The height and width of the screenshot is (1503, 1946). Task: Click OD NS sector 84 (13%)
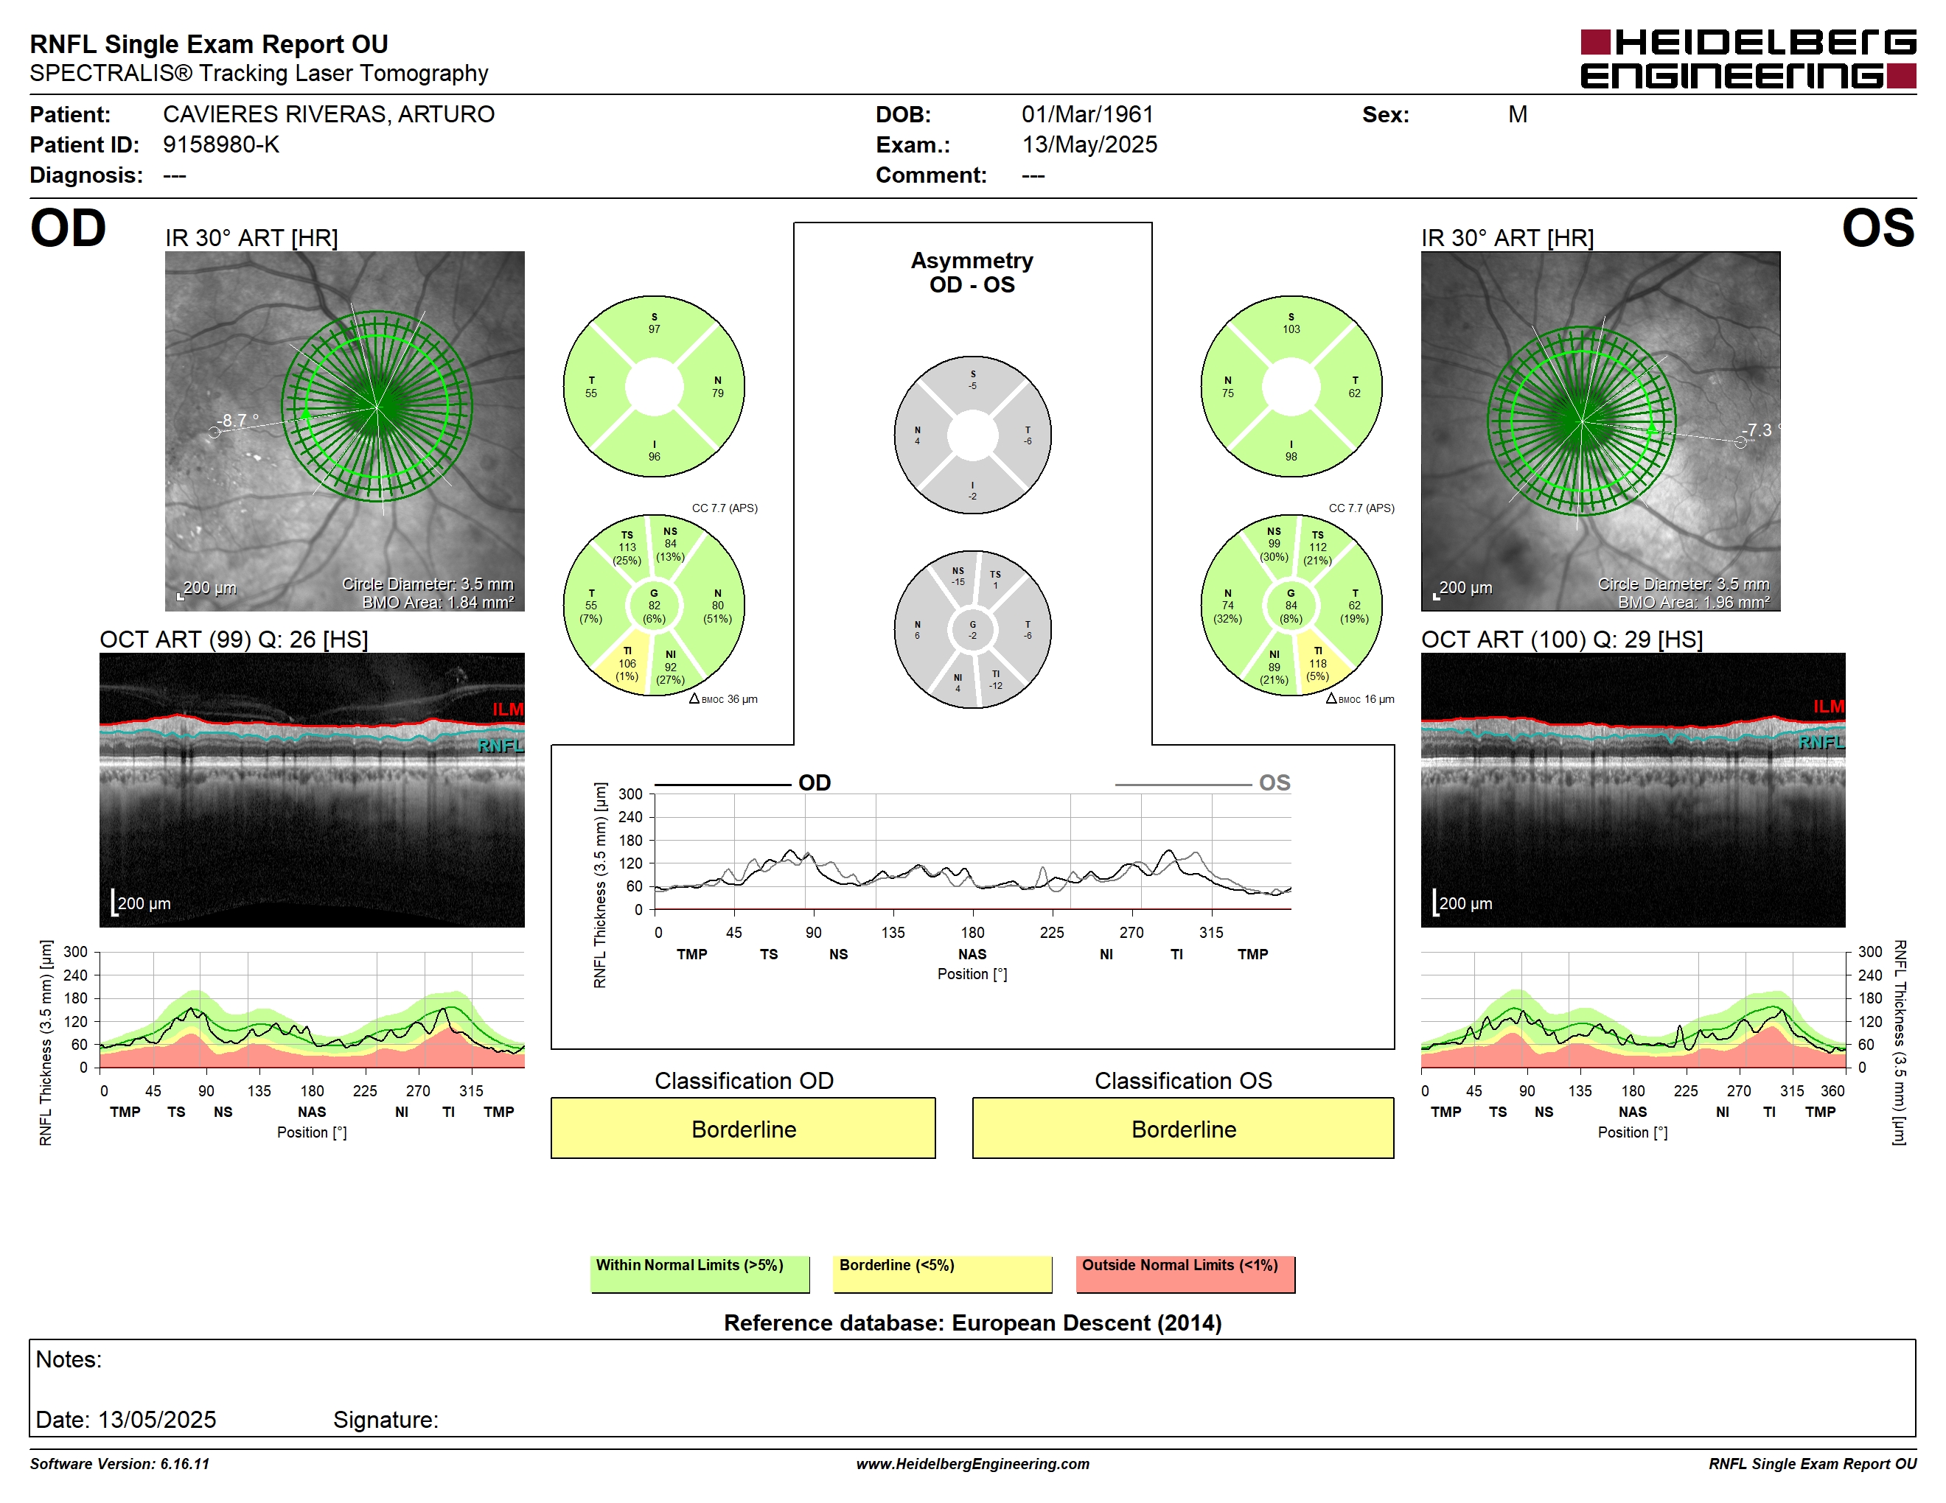[x=671, y=544]
